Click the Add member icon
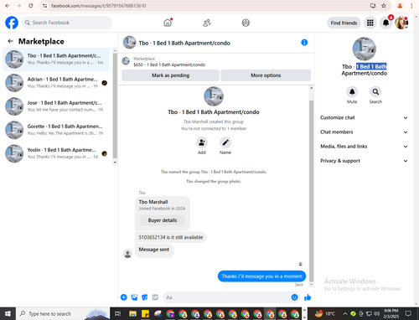 click(x=202, y=142)
